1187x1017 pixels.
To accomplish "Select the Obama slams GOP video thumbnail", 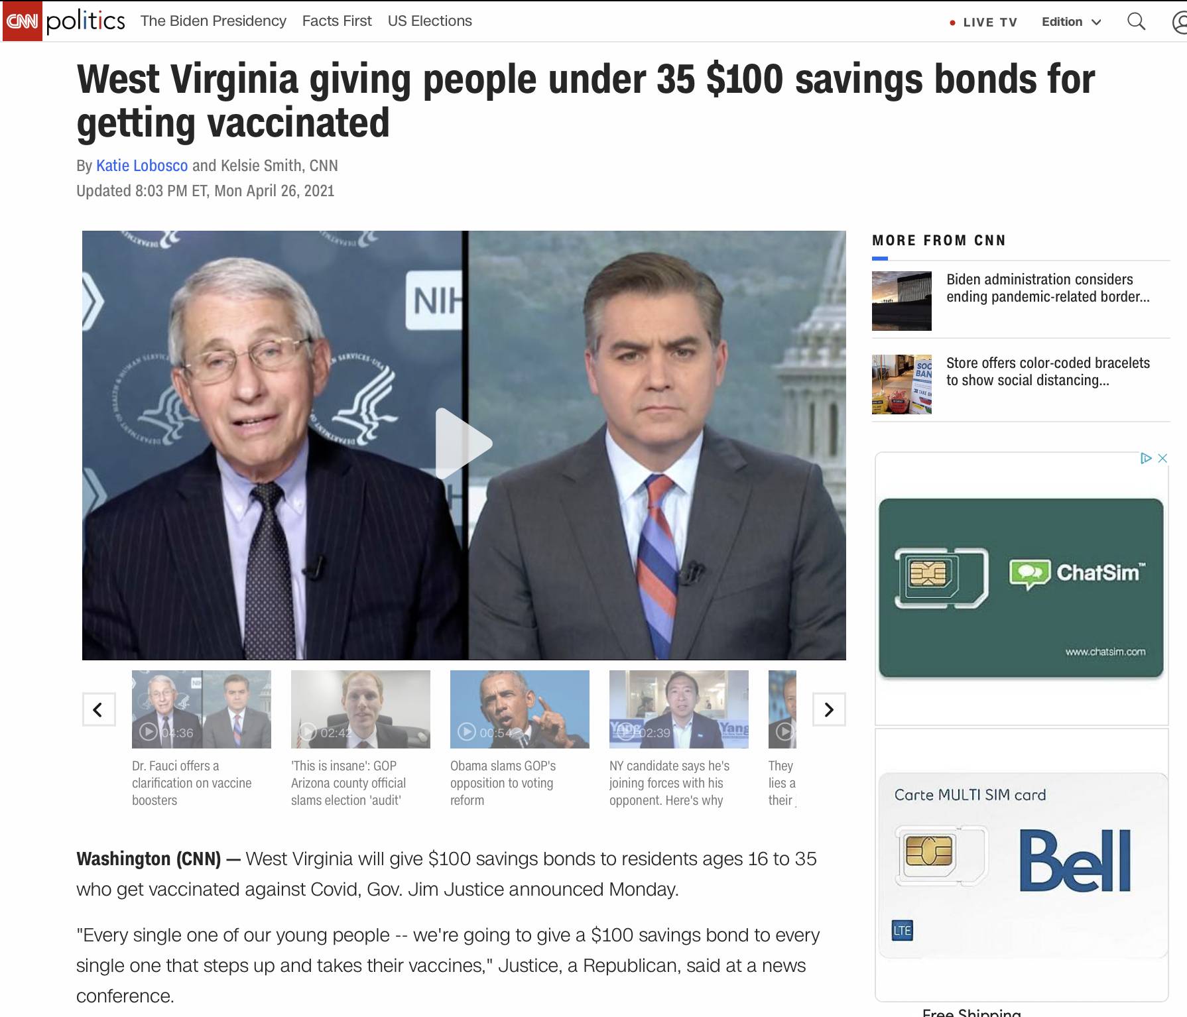I will coord(520,709).
